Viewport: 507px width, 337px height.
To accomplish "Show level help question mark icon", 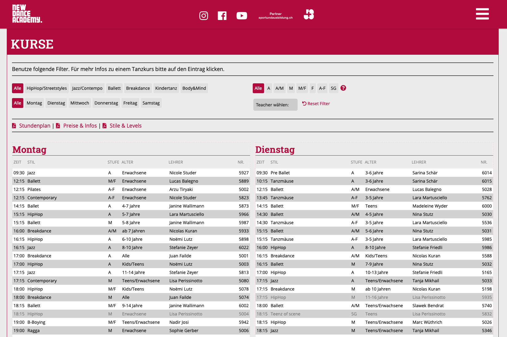I will point(343,88).
